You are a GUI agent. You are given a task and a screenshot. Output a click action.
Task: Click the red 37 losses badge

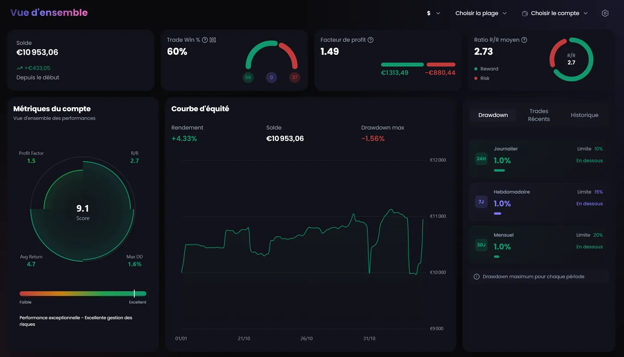coord(295,78)
